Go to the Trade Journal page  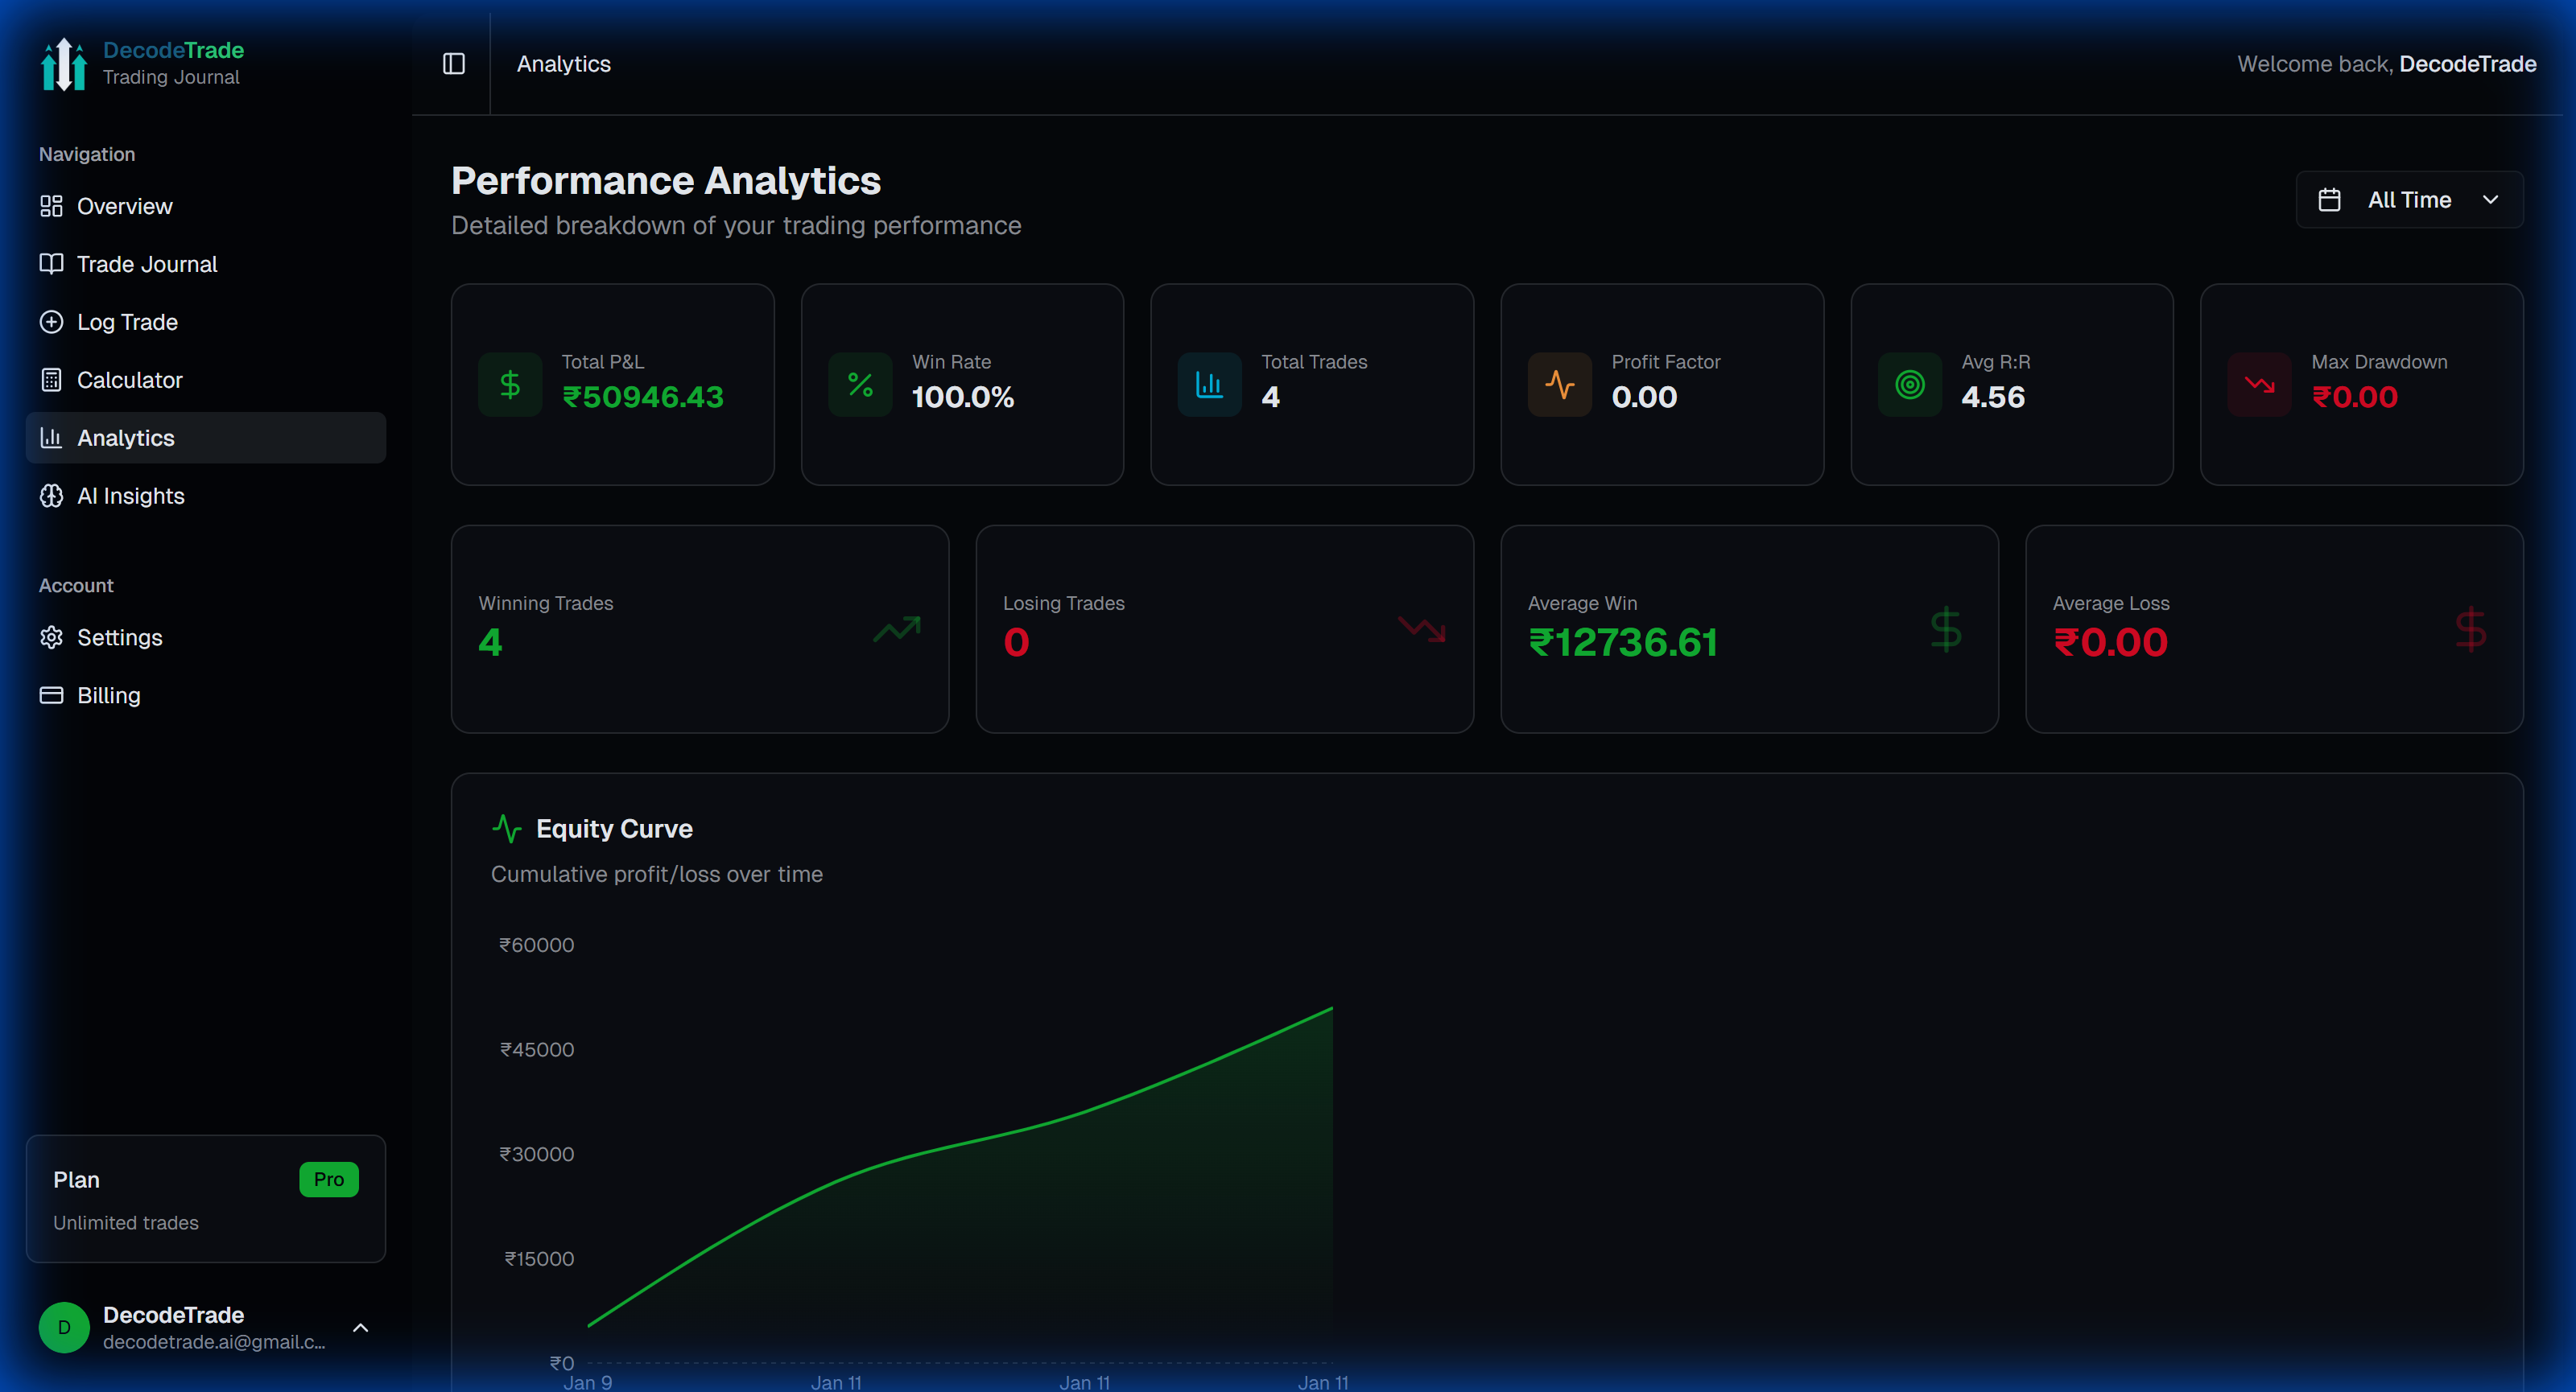146,264
